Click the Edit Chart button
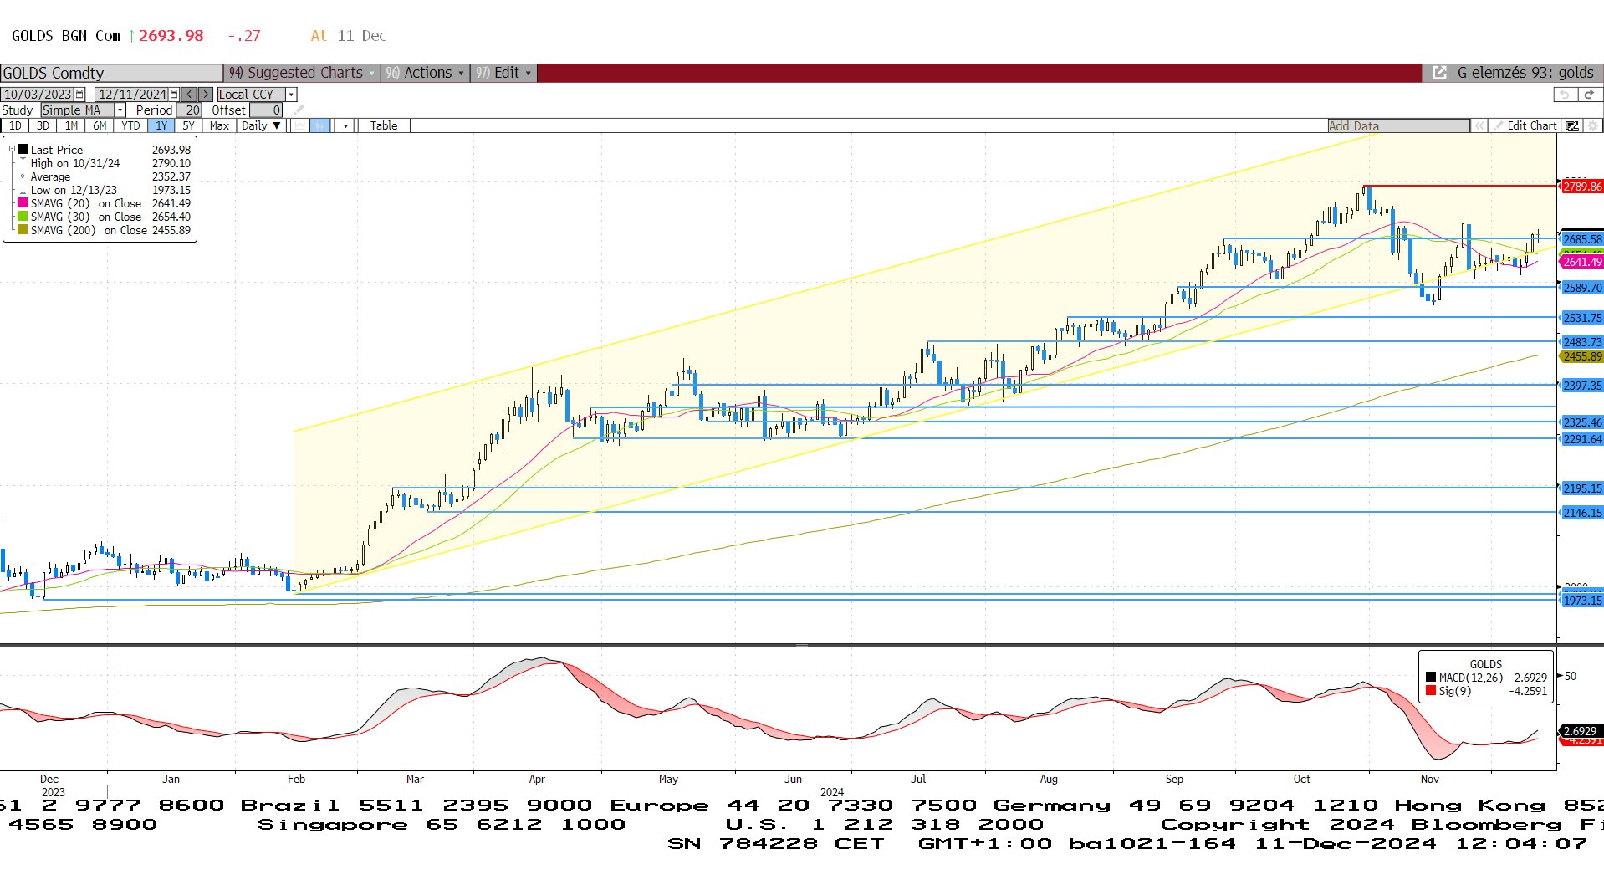The width and height of the screenshot is (1604, 890). [x=1525, y=125]
